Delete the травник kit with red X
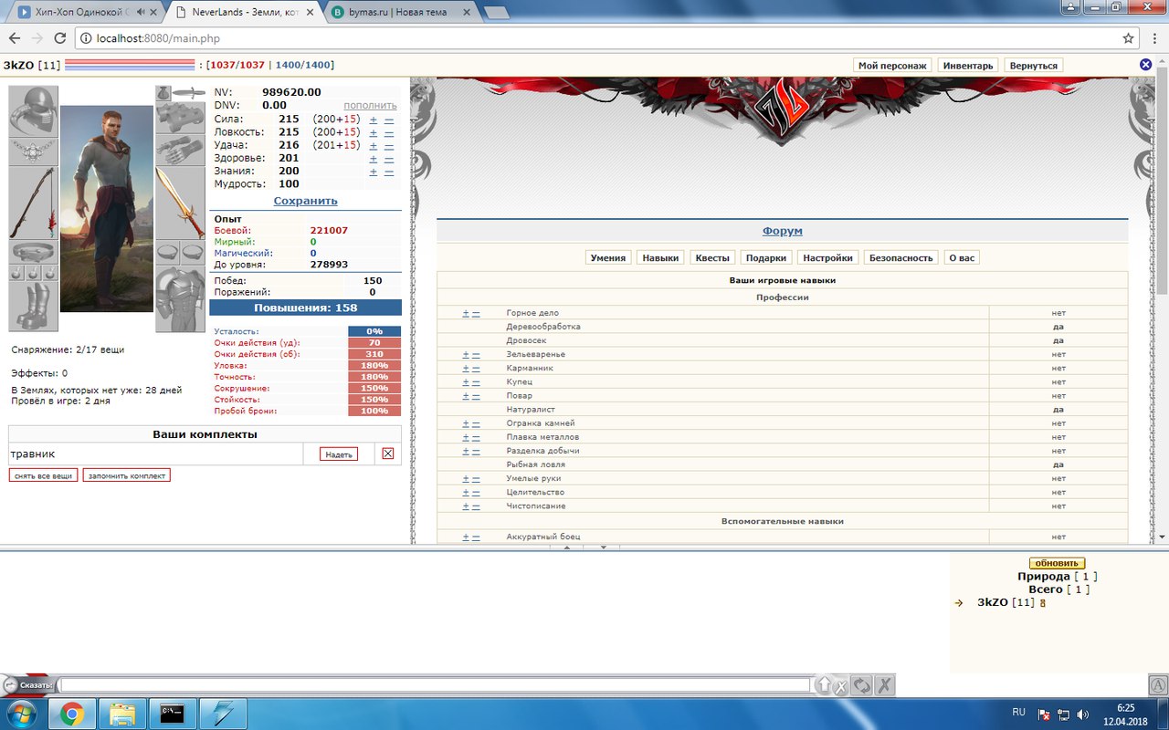 [388, 454]
